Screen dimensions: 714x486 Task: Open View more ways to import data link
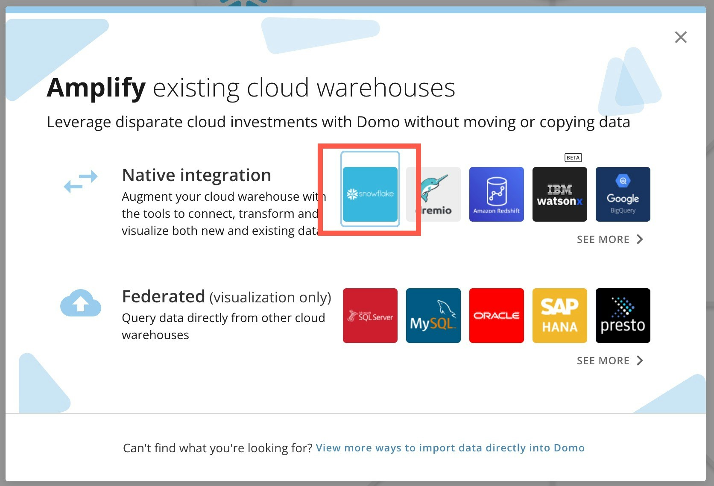pos(450,448)
